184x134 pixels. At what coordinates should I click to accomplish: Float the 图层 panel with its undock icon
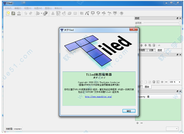click(177, 18)
